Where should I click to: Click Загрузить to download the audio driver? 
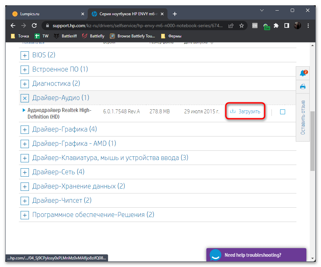[245, 111]
